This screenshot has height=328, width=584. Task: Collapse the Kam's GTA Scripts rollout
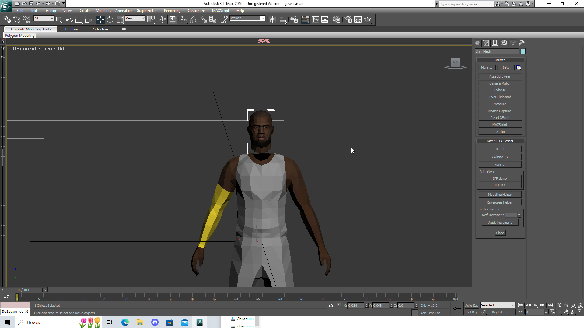point(500,141)
